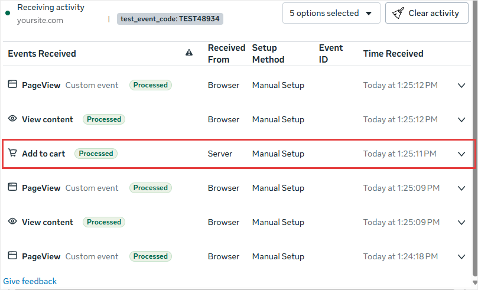Click the test_event_code: TEST48934 tag
The height and width of the screenshot is (290, 478).
click(170, 19)
